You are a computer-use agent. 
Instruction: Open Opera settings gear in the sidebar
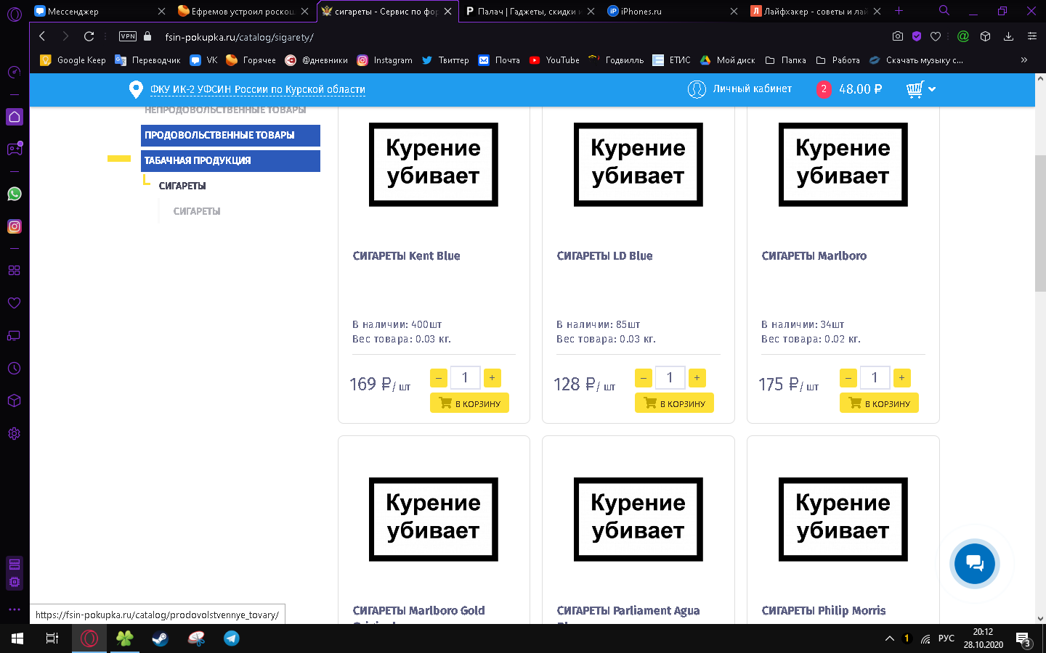coord(14,433)
